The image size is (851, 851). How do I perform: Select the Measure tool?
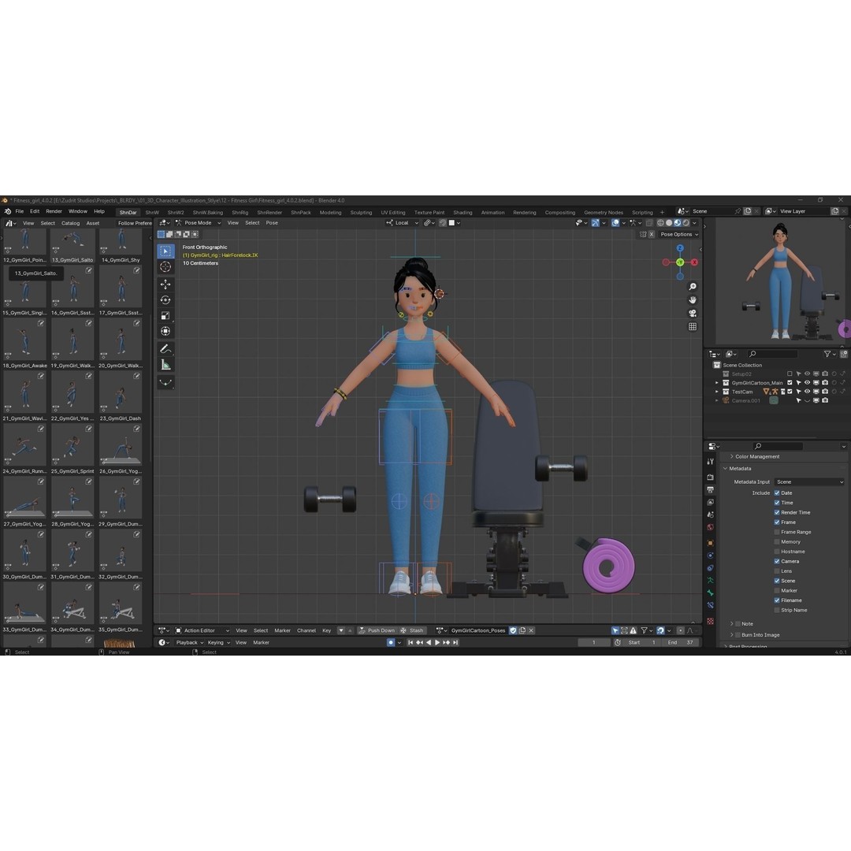point(165,365)
